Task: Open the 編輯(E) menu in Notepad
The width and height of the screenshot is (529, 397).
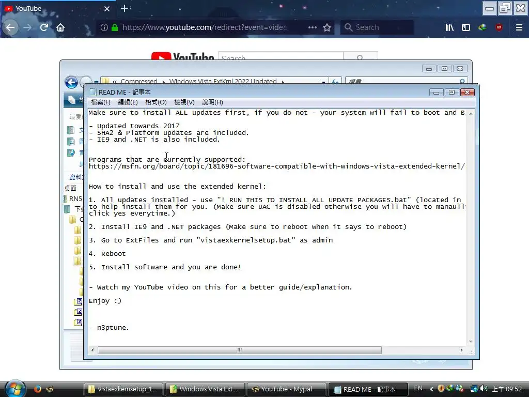Action: click(128, 102)
